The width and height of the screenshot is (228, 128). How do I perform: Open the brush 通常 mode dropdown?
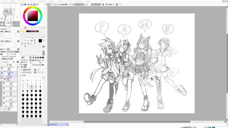pos(31,57)
